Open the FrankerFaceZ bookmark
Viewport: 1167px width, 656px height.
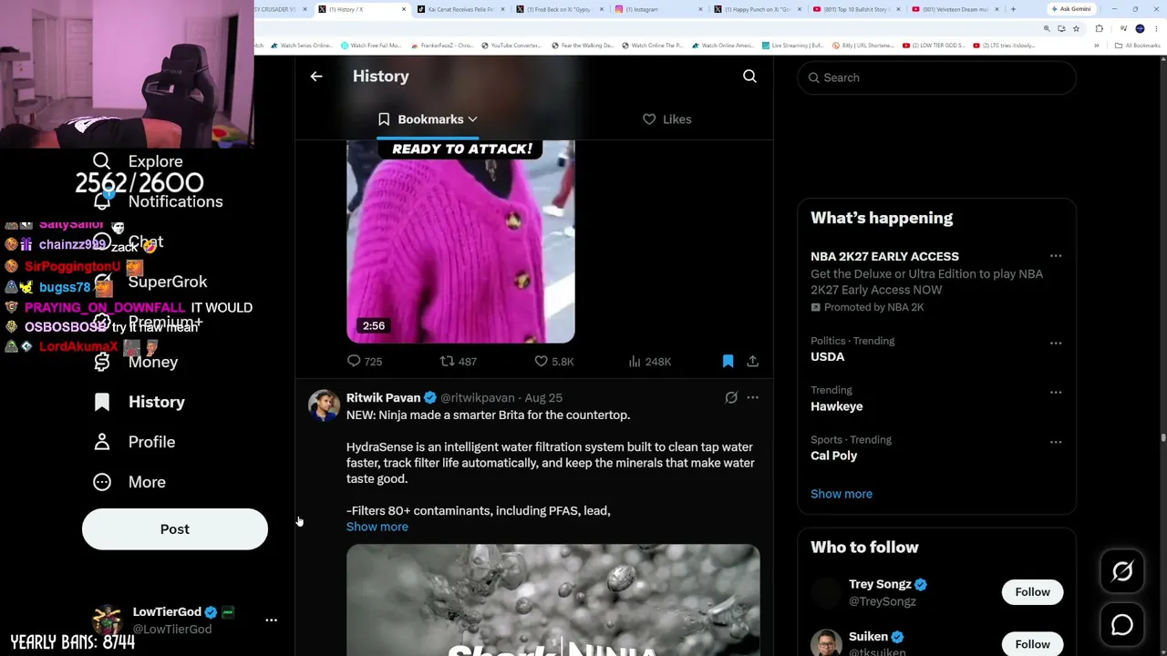point(442,46)
